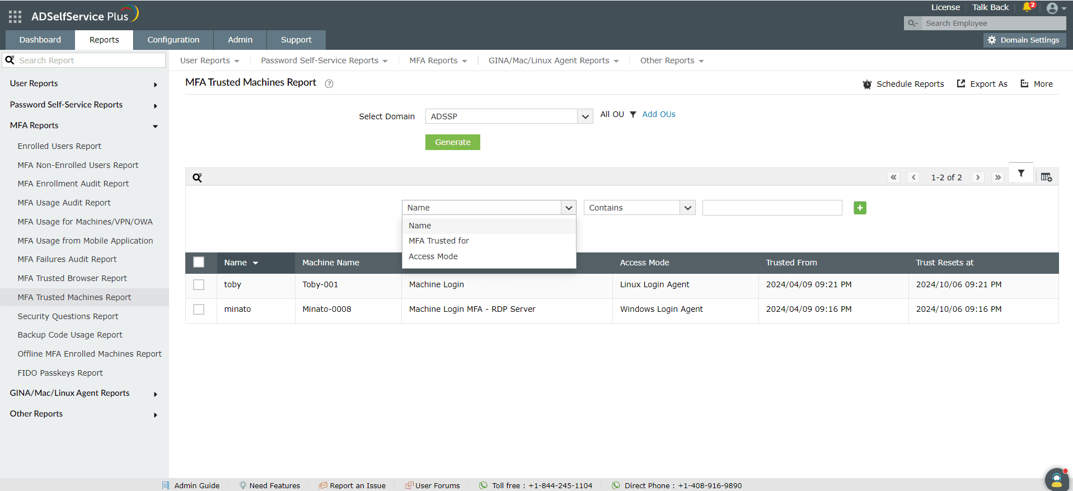Click the employee search magnifier icon
The height and width of the screenshot is (491, 1073).
coord(912,23)
